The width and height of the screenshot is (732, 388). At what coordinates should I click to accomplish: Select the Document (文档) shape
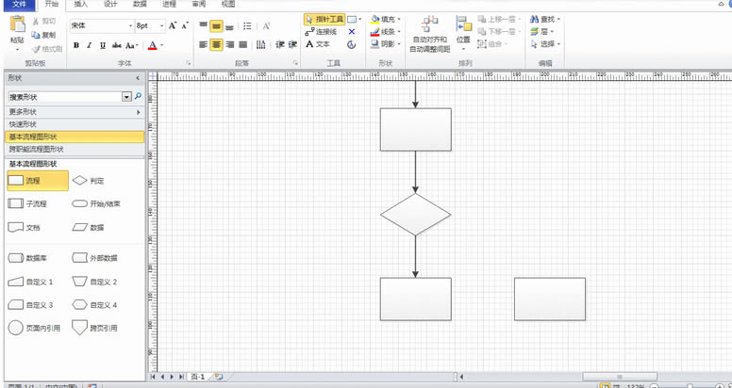point(25,228)
